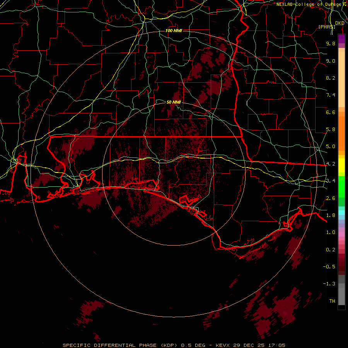Click the 7.4 value on the scale

click(331, 95)
